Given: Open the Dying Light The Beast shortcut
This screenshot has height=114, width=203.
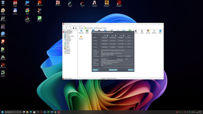Looking at the screenshot, I should 119,4.
